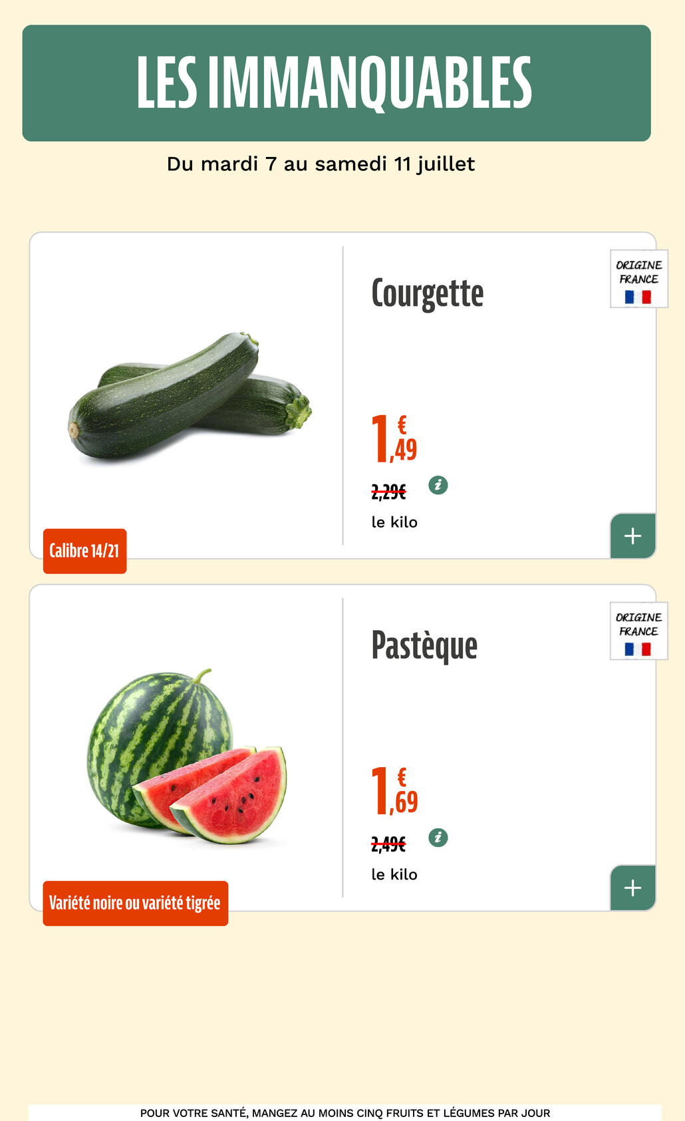Add Pastèque with the plus button

633,887
